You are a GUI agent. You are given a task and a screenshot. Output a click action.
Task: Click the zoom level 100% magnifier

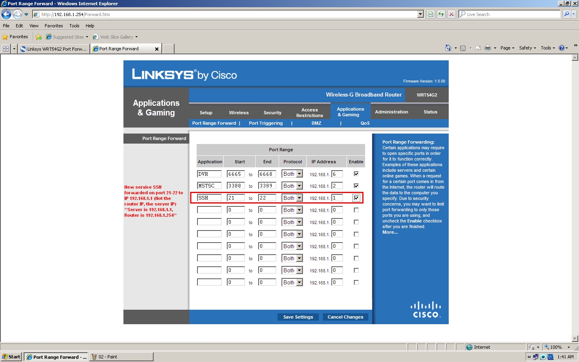coord(547,347)
